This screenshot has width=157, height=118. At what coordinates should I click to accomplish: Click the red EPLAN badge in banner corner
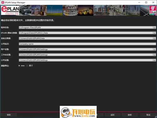click(153, 10)
